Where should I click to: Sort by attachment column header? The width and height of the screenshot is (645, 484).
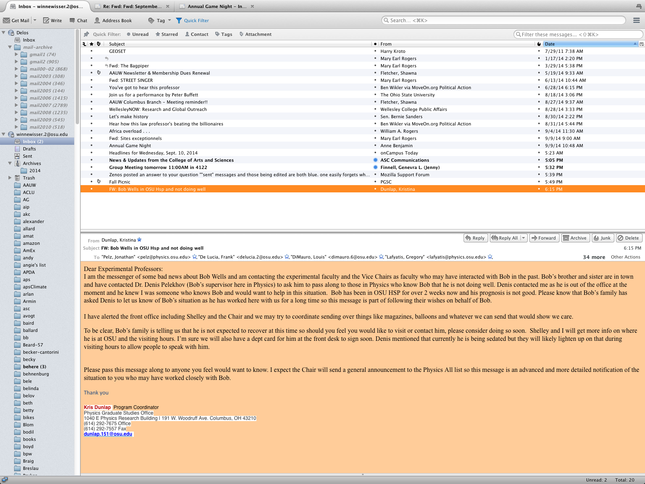coord(99,44)
